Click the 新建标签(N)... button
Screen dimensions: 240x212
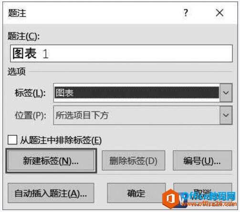[51, 161]
